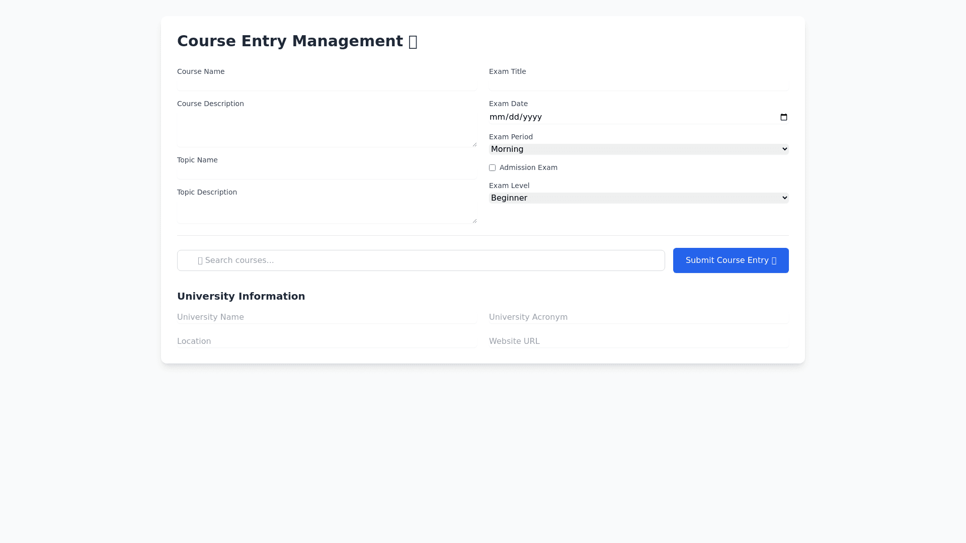Viewport: 966px width, 543px height.
Task: Focus the Website URL field
Action: (638, 341)
